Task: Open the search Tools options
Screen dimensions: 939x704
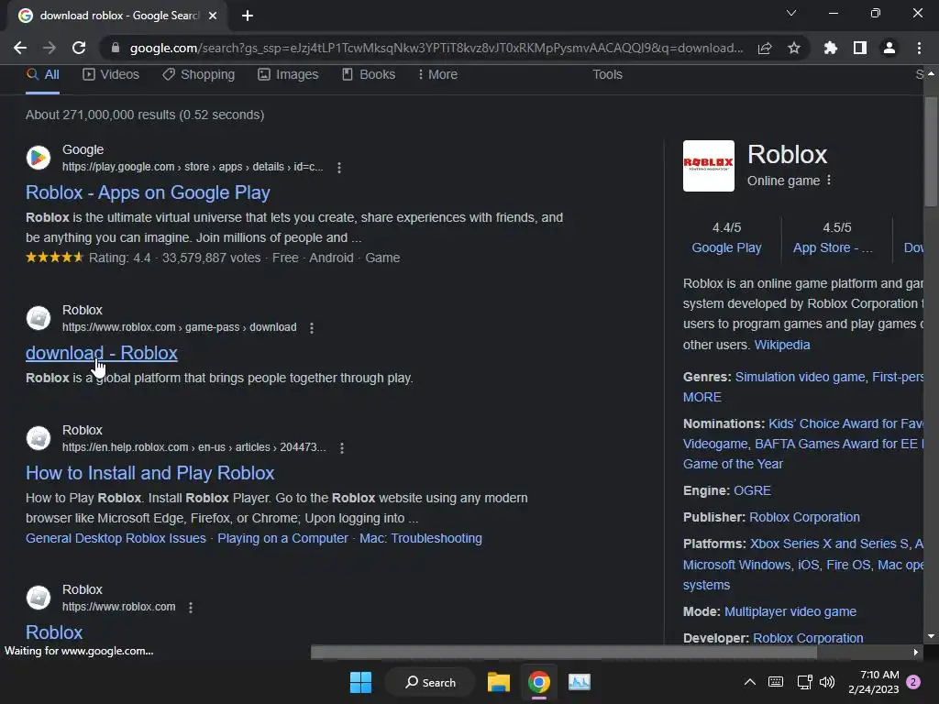Action: tap(607, 75)
